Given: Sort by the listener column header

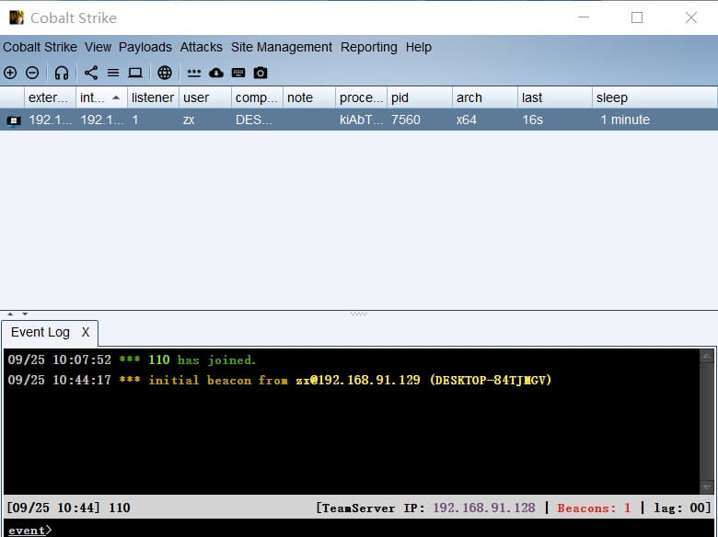Looking at the screenshot, I should (x=153, y=97).
